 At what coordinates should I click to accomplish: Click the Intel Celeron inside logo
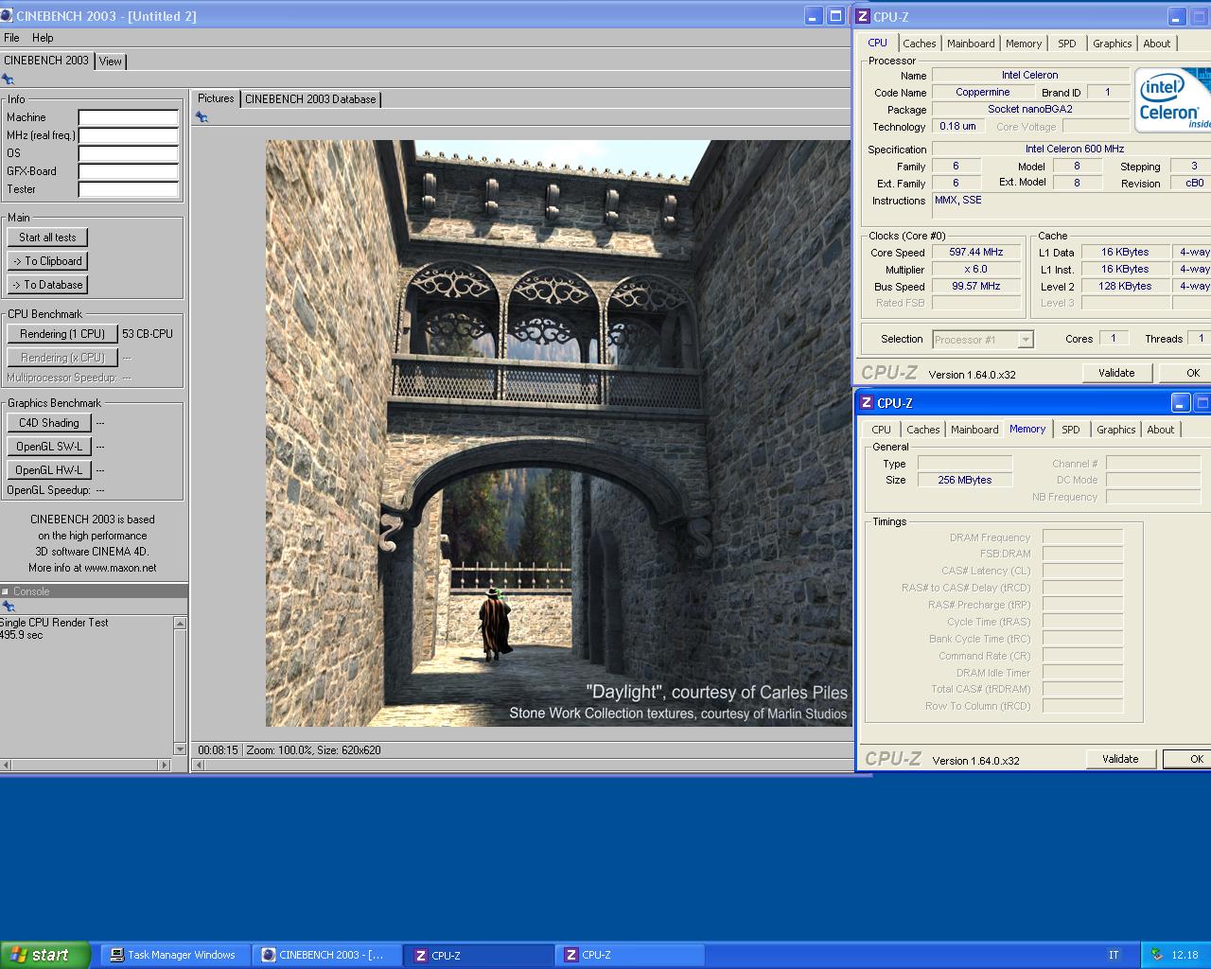[x=1172, y=99]
